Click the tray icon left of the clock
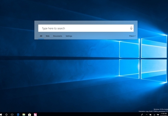The image size is (168, 116). (158, 115)
